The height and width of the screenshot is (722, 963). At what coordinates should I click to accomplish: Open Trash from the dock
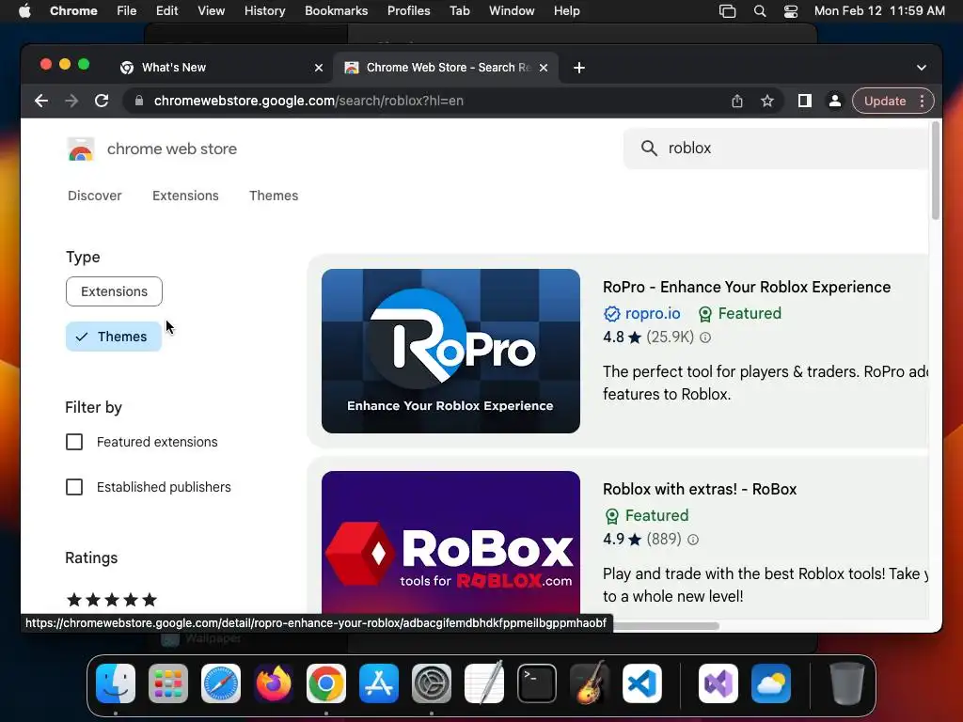point(847,683)
